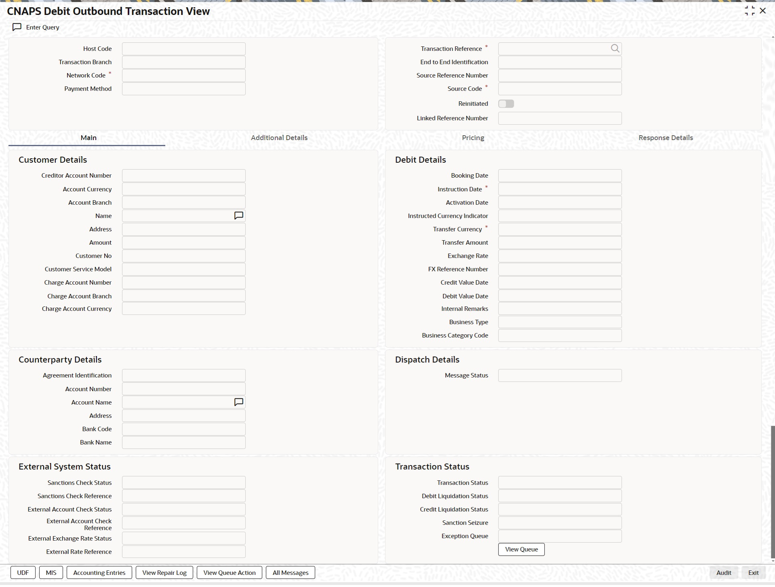The height and width of the screenshot is (587, 775).
Task: Focus the Sanctions Check Status field
Action: click(184, 483)
